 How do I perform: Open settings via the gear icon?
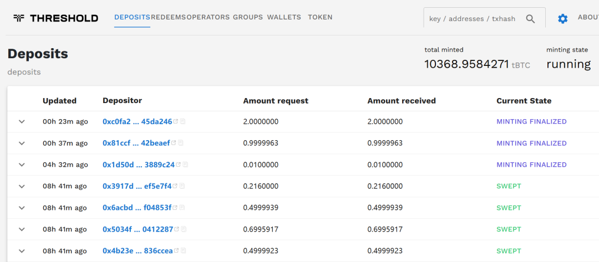tap(562, 19)
